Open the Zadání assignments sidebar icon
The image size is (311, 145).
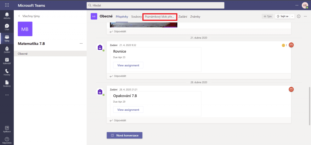click(x=7, y=50)
